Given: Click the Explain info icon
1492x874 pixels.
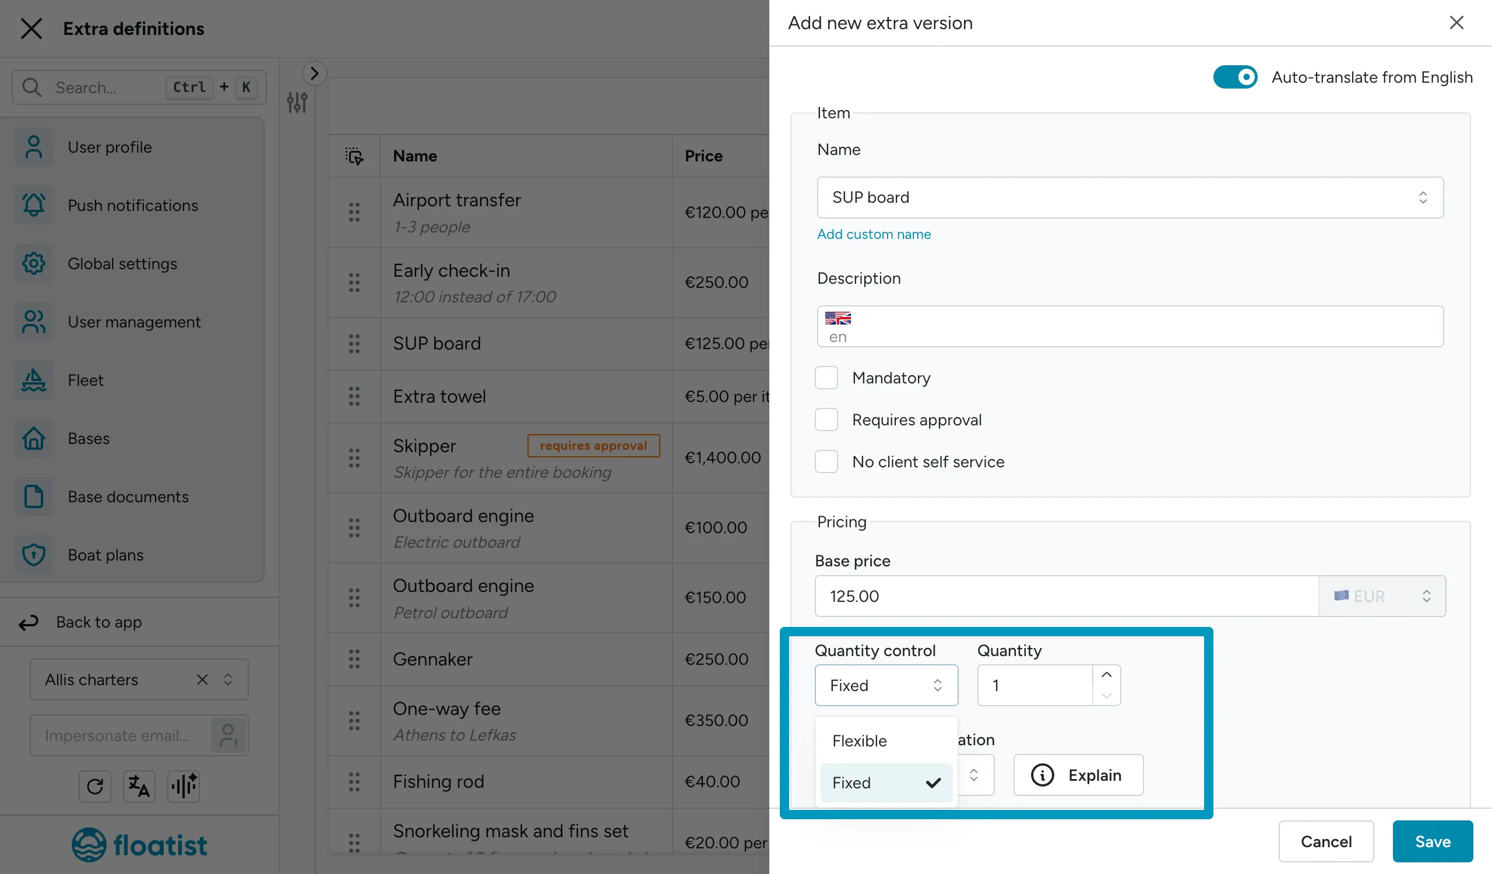Looking at the screenshot, I should (x=1042, y=775).
